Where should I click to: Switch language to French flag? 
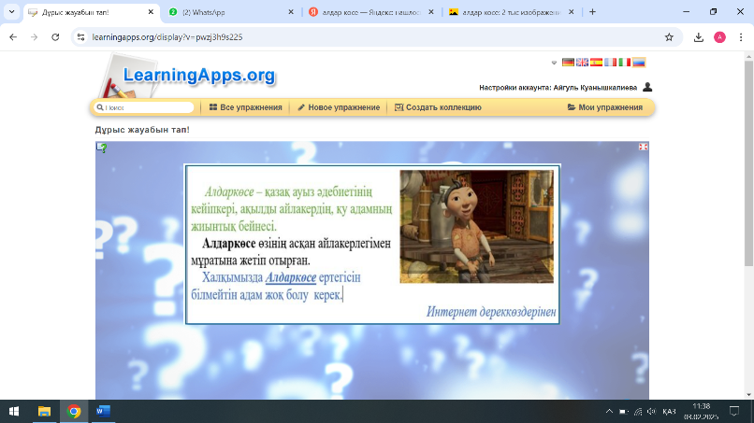click(610, 63)
